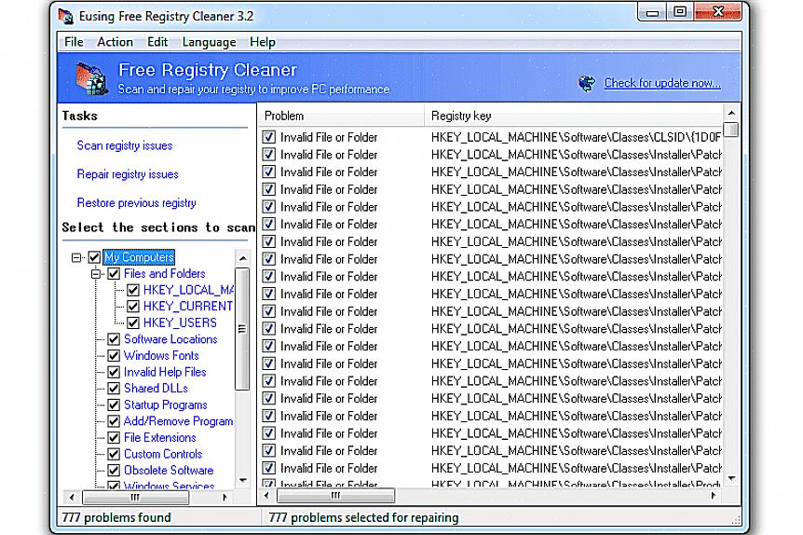
Task: Open the Help menu
Action: [262, 42]
